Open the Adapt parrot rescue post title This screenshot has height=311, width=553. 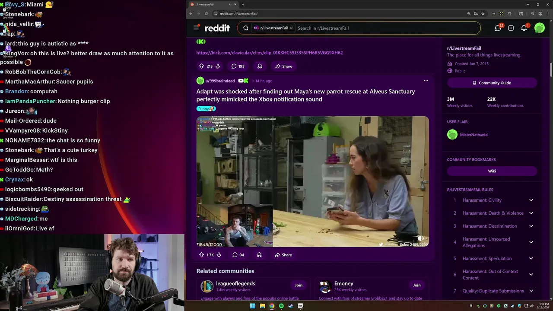point(305,95)
